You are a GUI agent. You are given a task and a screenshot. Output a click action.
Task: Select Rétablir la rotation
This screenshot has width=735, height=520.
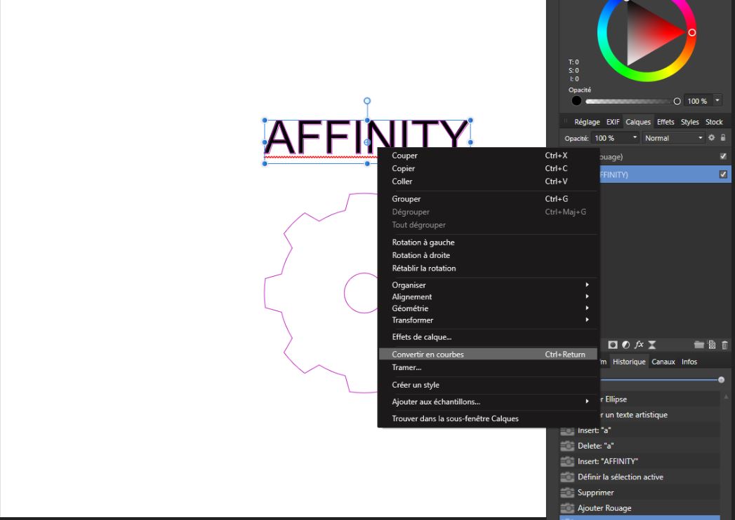click(x=487, y=268)
